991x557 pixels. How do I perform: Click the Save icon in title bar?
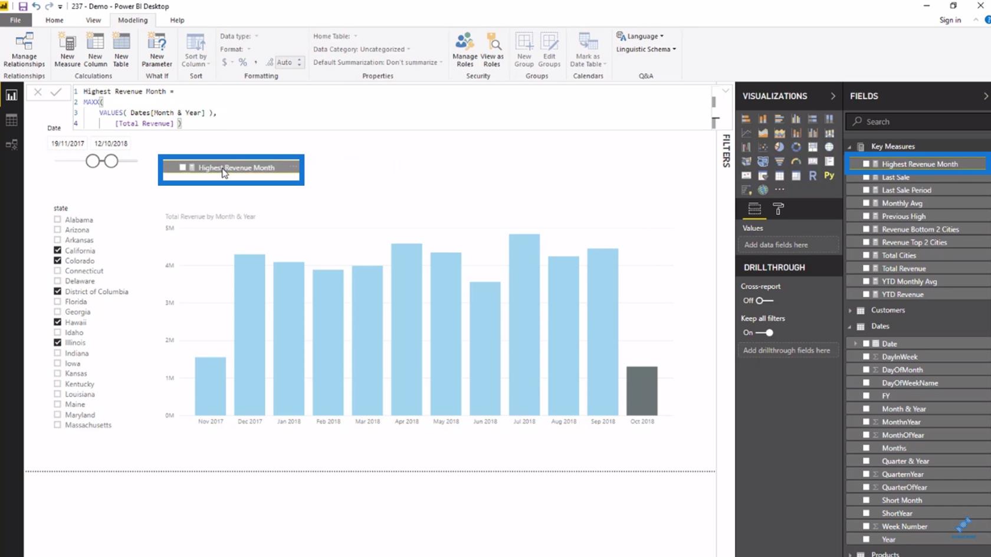click(x=22, y=6)
